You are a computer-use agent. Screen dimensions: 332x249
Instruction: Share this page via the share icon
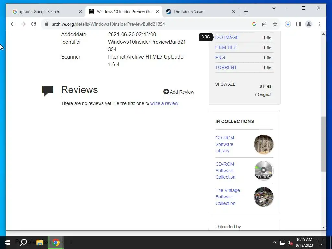[x=265, y=24]
